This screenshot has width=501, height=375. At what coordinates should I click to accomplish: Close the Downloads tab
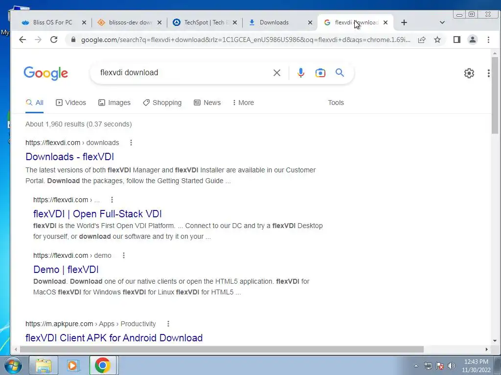[310, 22]
